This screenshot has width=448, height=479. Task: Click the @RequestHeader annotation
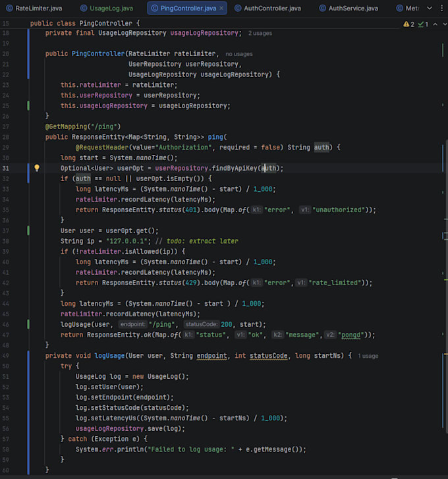pos(102,147)
